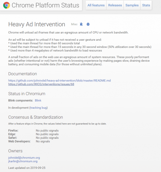Viewport: 161px width, 172px height.
Task: Email owner johnidel@chromium.org
Action: pos(24,158)
